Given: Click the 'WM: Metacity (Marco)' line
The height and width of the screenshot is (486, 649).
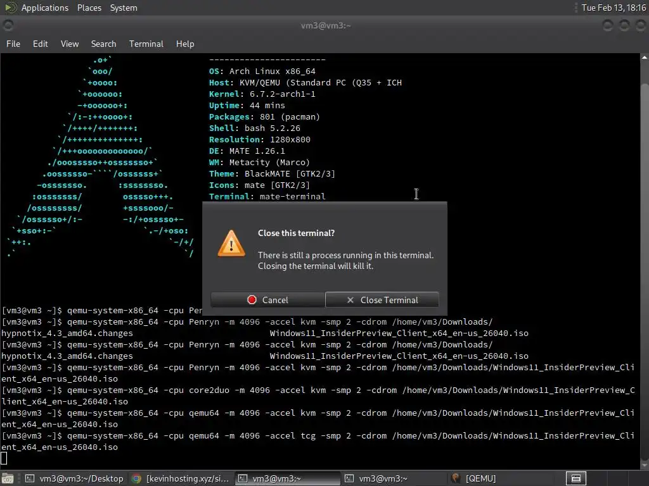Looking at the screenshot, I should [259, 163].
